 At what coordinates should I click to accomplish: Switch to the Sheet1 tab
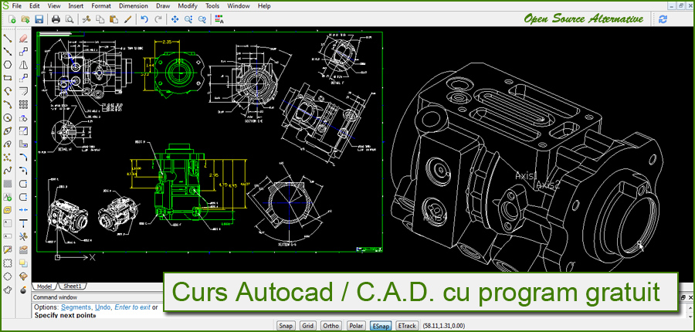click(72, 286)
